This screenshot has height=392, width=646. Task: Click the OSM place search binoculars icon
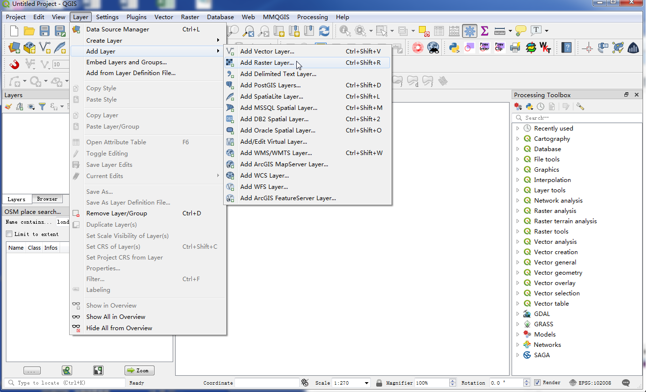433,48
